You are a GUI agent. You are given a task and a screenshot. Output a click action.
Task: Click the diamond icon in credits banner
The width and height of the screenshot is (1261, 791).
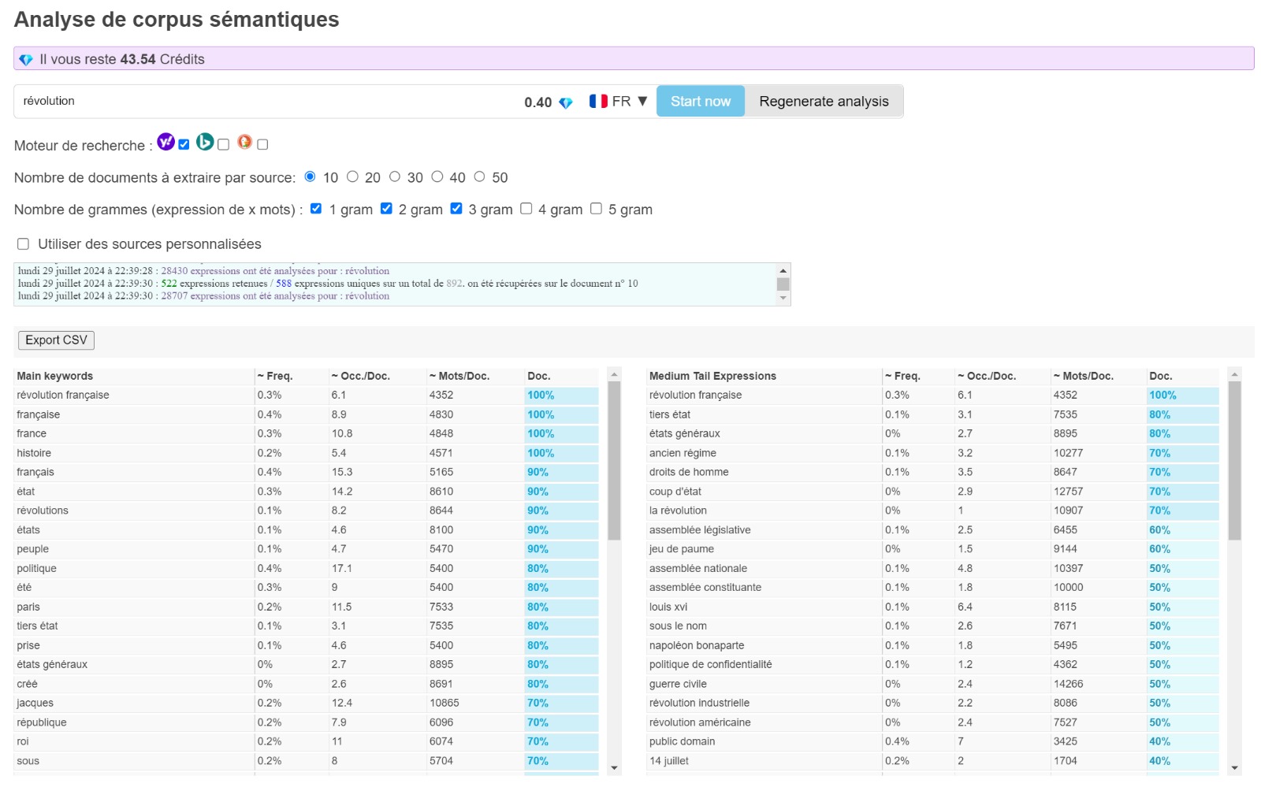point(26,60)
